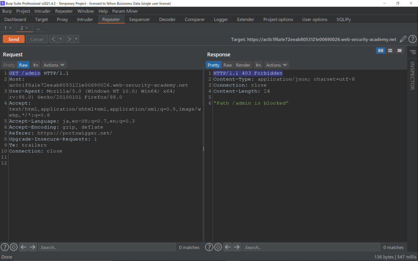
Task: Go forward to next request in history
Action: [x=69, y=39]
